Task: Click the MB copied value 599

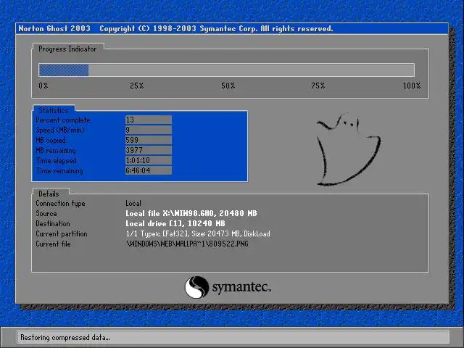Action: click(148, 140)
